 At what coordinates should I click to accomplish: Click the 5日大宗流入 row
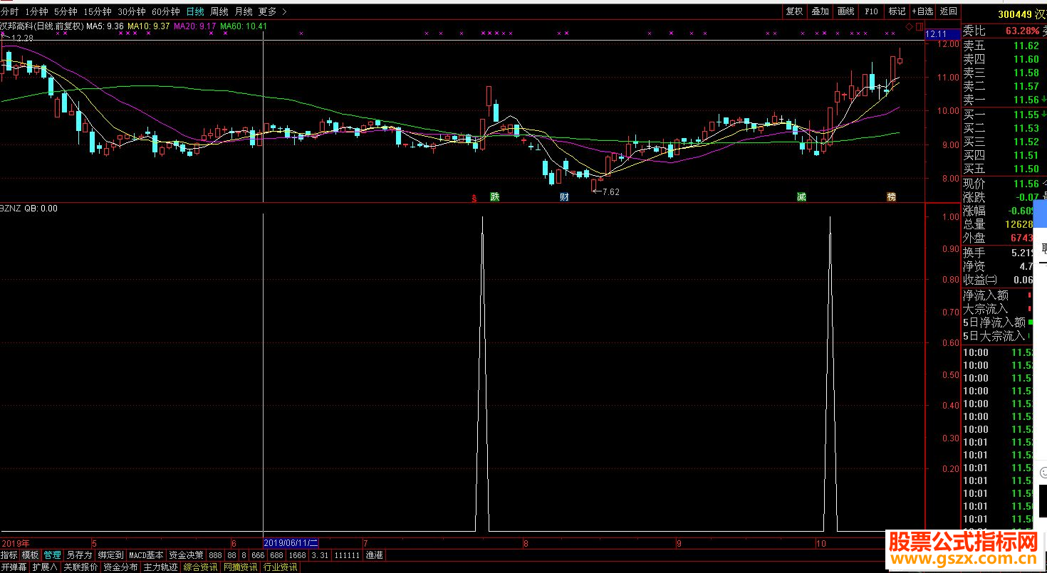(x=998, y=336)
